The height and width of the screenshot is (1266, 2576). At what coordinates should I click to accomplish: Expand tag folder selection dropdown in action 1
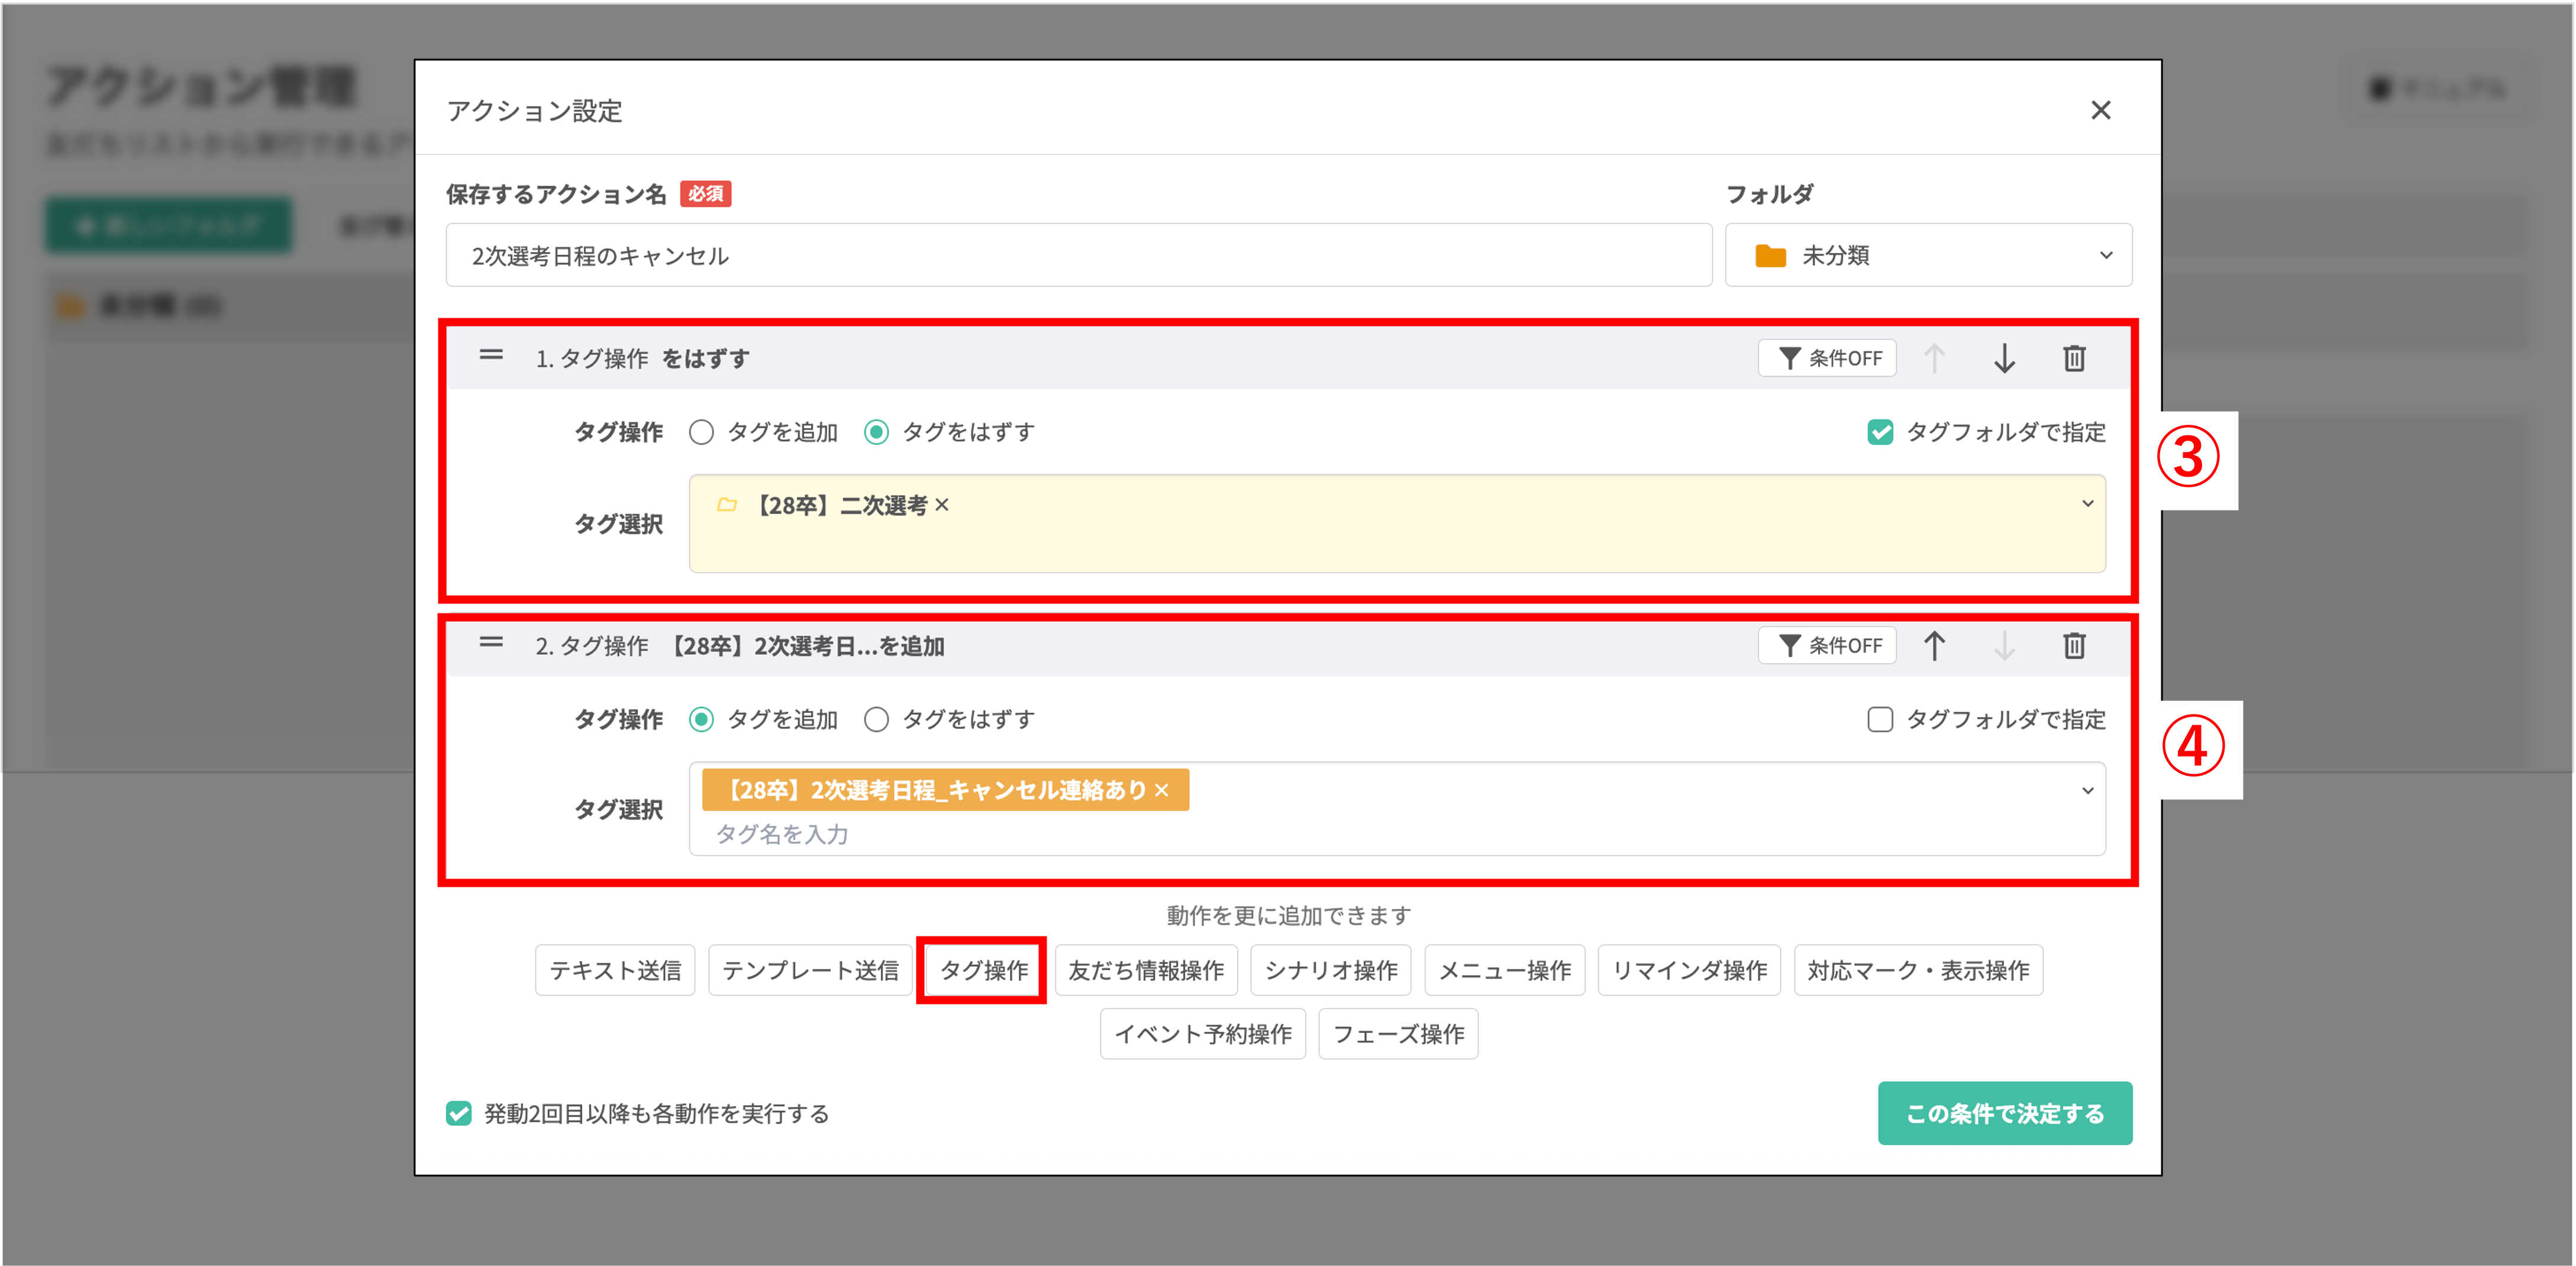pyautogui.click(x=2087, y=504)
